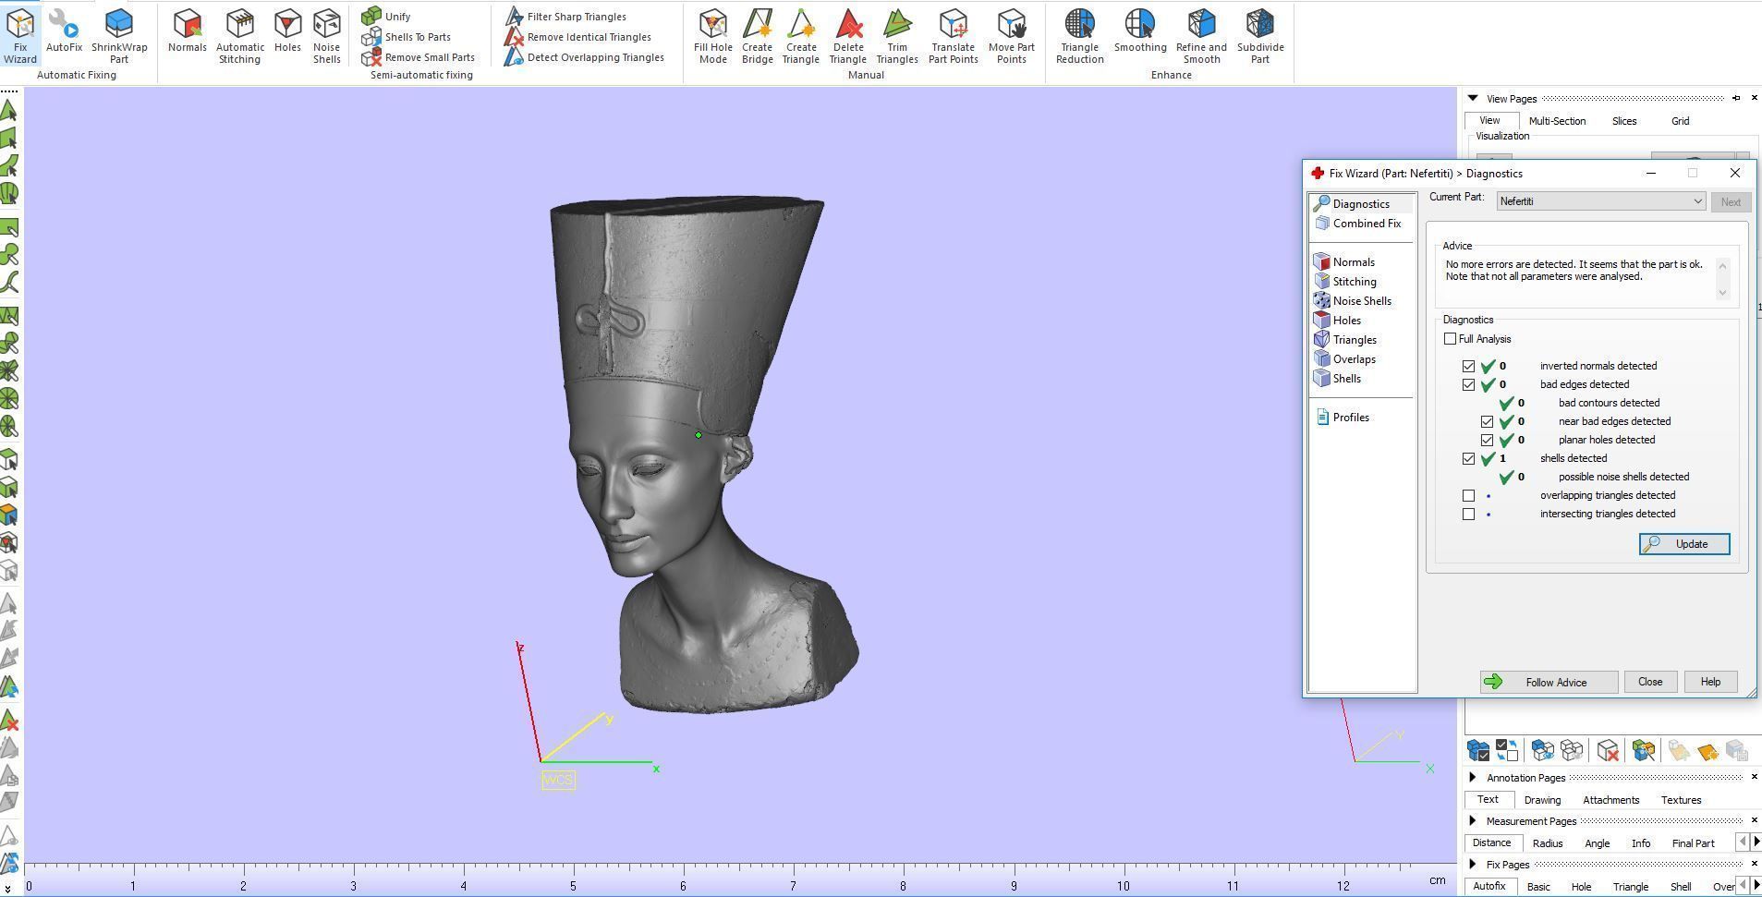Screen dimensions: 1762x897
Task: Click Subdivide Part tool
Action: (1260, 36)
